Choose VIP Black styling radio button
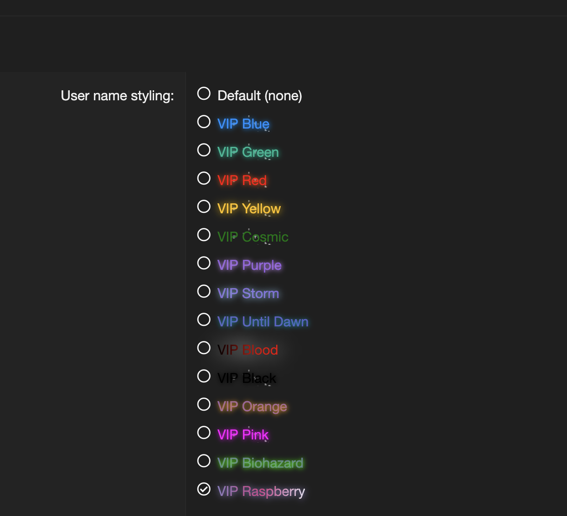Screen dimensions: 567x516 204,376
